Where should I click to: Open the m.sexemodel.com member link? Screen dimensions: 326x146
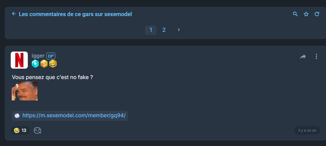pos(74,116)
